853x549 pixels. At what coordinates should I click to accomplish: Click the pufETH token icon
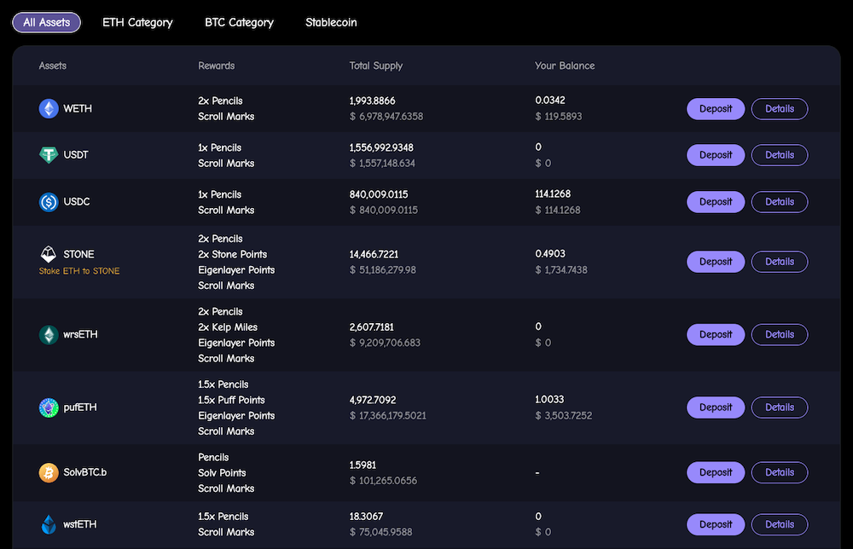49,407
